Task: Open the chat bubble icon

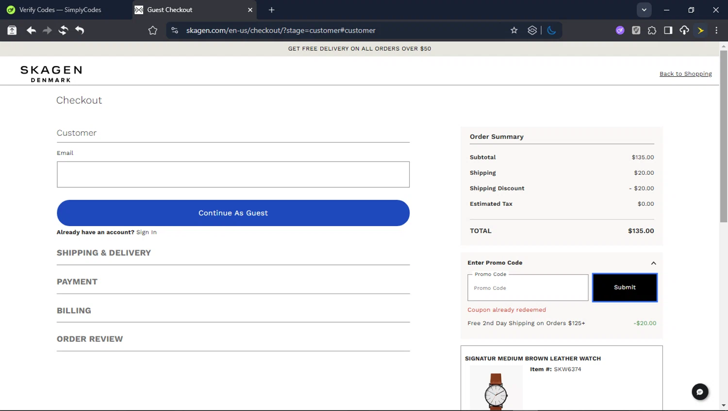Action: pos(700,392)
